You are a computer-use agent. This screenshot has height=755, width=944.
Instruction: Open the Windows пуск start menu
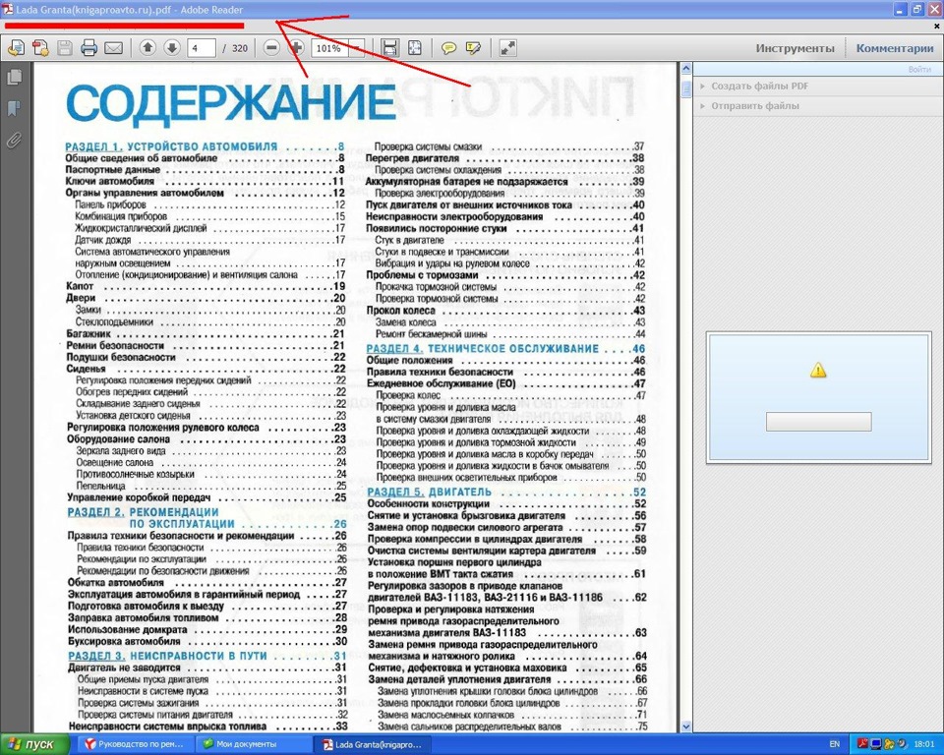pos(36,744)
